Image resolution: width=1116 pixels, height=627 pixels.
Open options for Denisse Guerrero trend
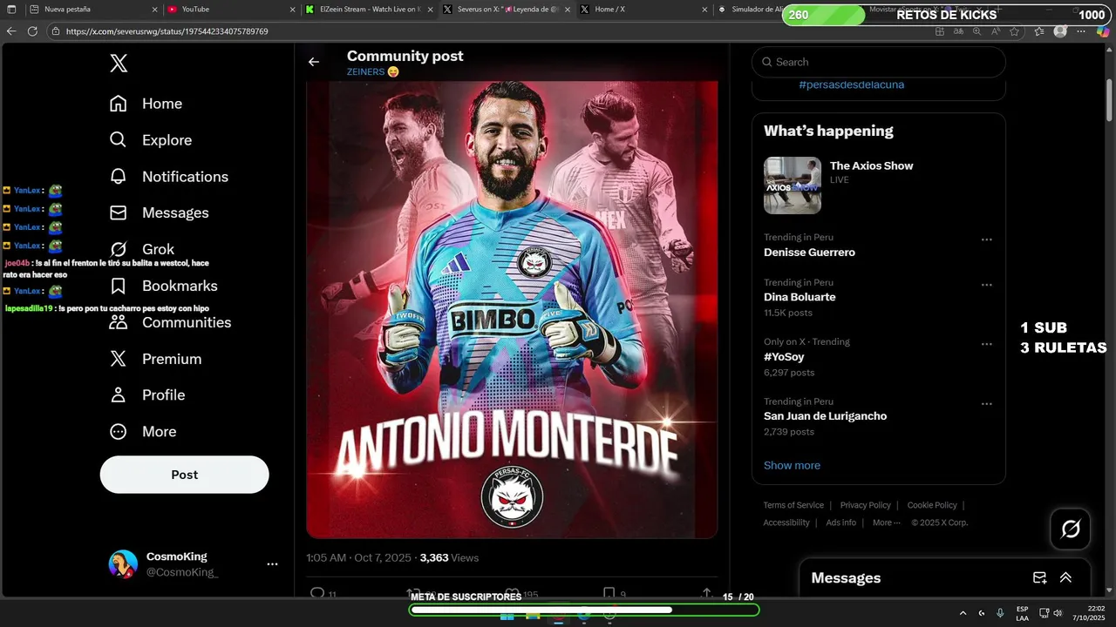click(987, 239)
